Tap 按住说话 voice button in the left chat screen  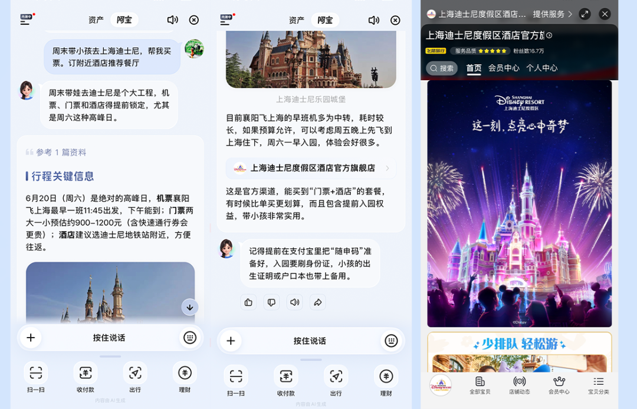(x=109, y=338)
